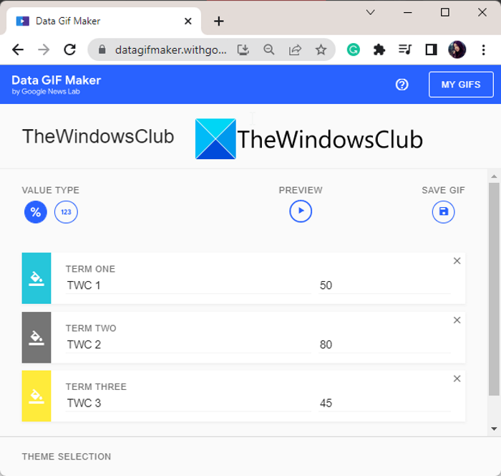
Task: Remove the Term Two row
Action: click(457, 320)
